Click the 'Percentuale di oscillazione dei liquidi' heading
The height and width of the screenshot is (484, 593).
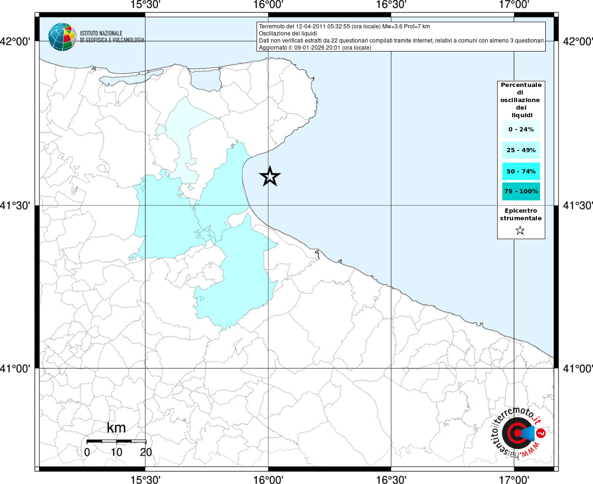pyautogui.click(x=521, y=100)
